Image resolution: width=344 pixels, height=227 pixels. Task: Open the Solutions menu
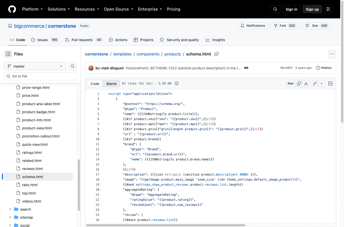pos(59,9)
